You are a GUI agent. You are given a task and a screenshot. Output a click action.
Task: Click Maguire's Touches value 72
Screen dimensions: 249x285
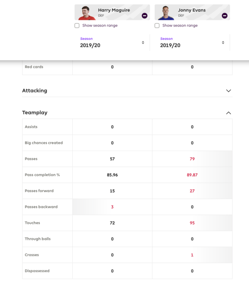pos(112,223)
